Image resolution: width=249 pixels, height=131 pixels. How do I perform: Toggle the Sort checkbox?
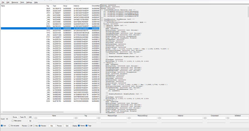pyautogui.click(x=2, y=126)
